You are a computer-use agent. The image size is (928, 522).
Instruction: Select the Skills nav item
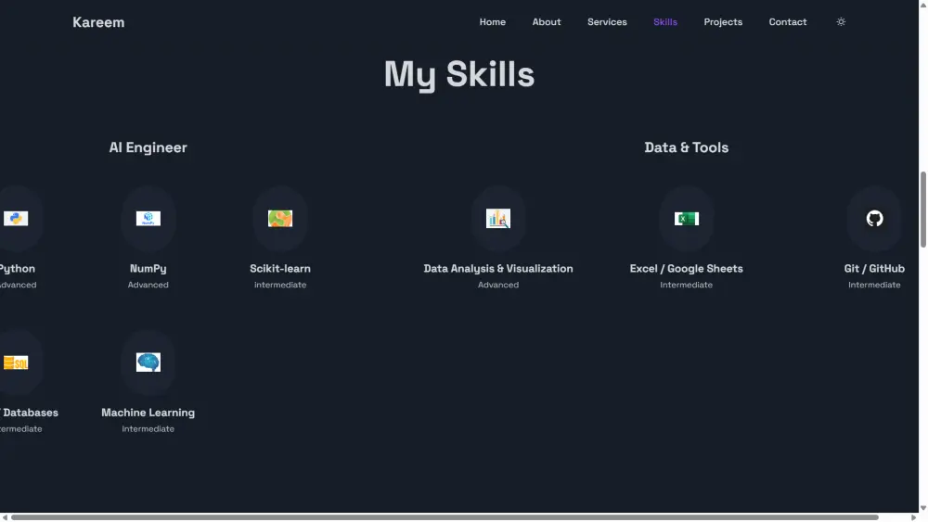[x=665, y=22]
